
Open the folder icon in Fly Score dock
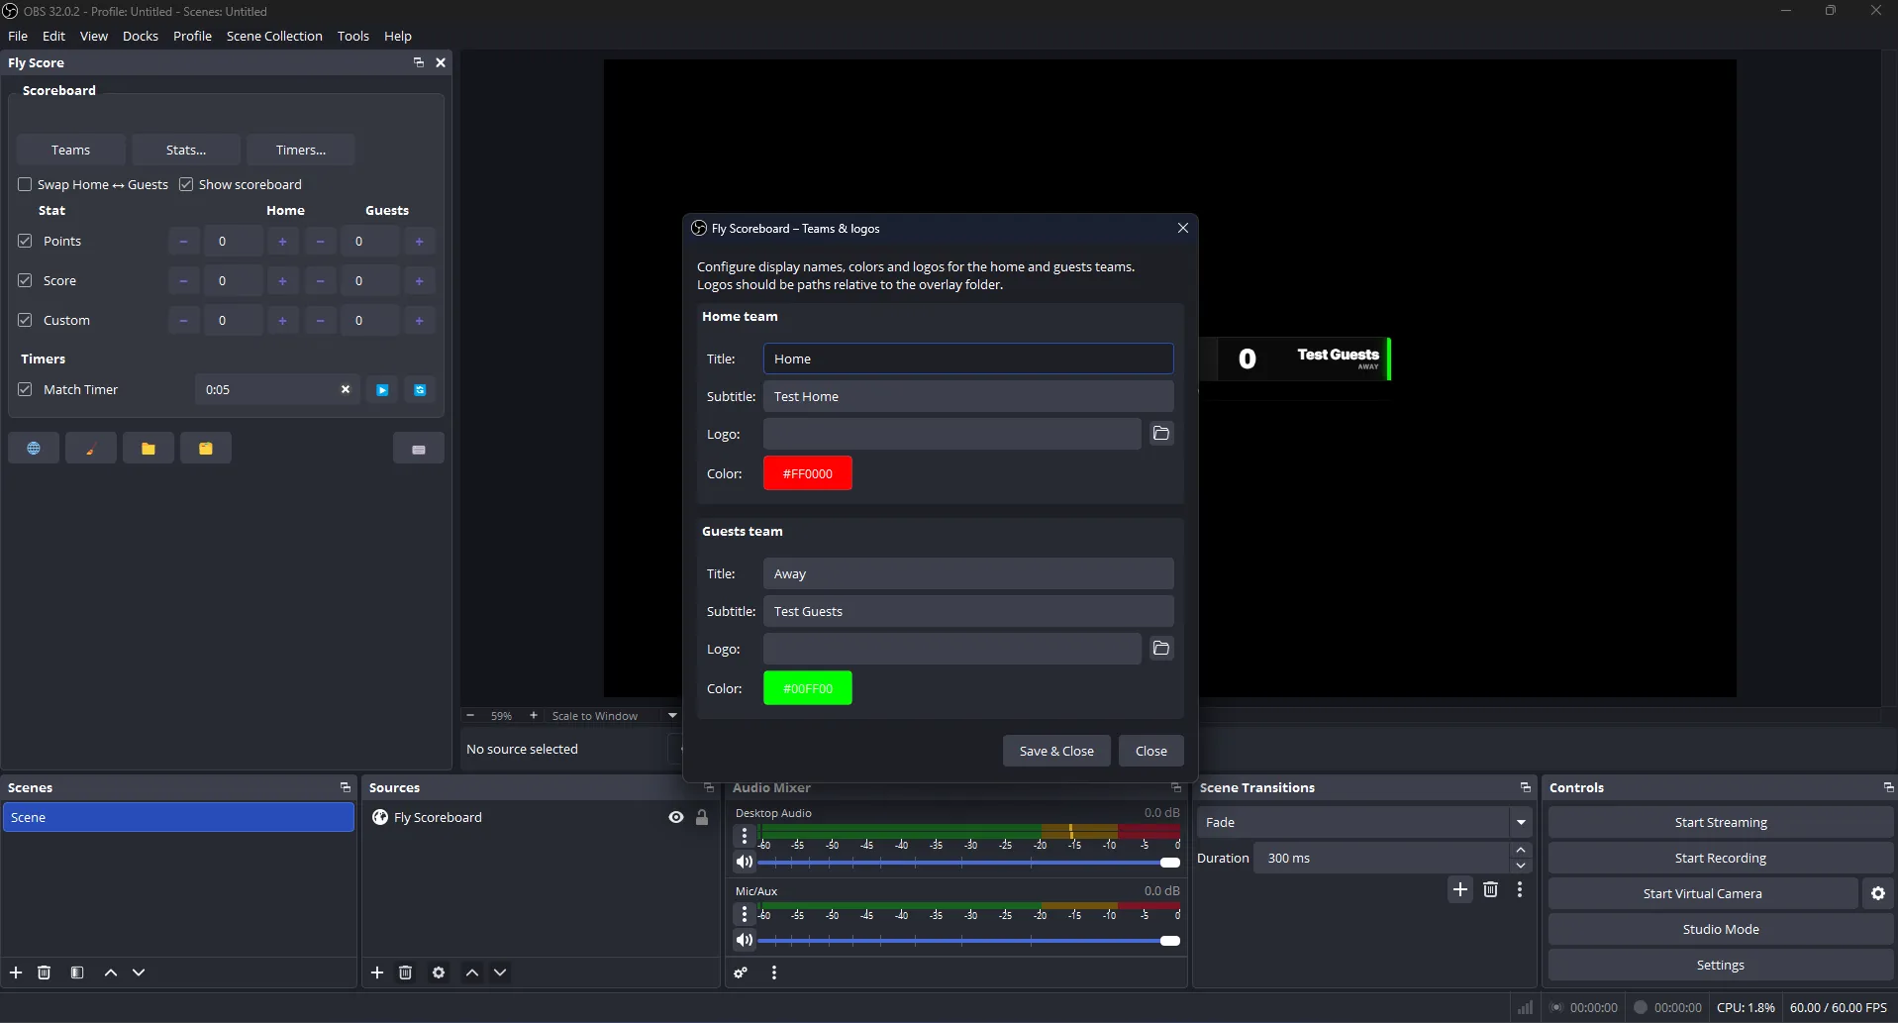click(x=149, y=448)
